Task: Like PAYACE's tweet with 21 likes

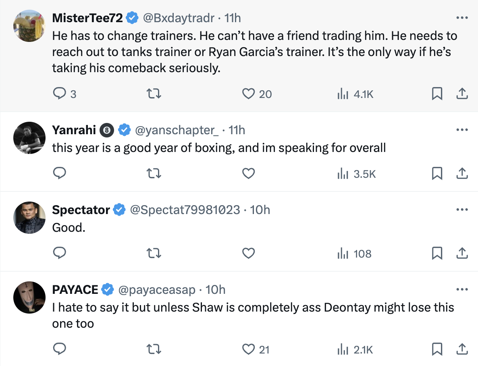Action: point(248,349)
